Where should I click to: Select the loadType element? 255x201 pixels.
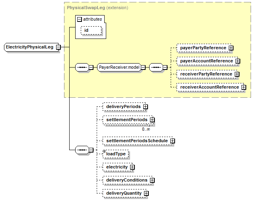pyautogui.click(x=116, y=154)
